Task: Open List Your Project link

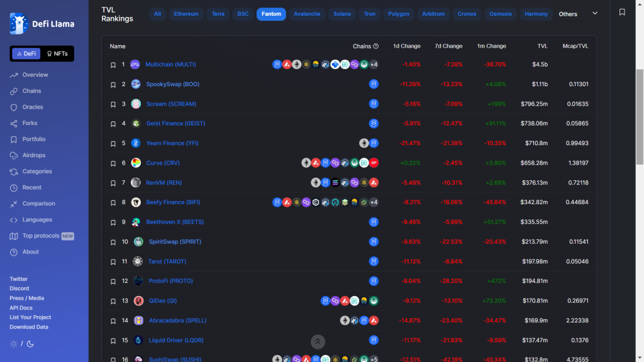Action: coord(30,317)
